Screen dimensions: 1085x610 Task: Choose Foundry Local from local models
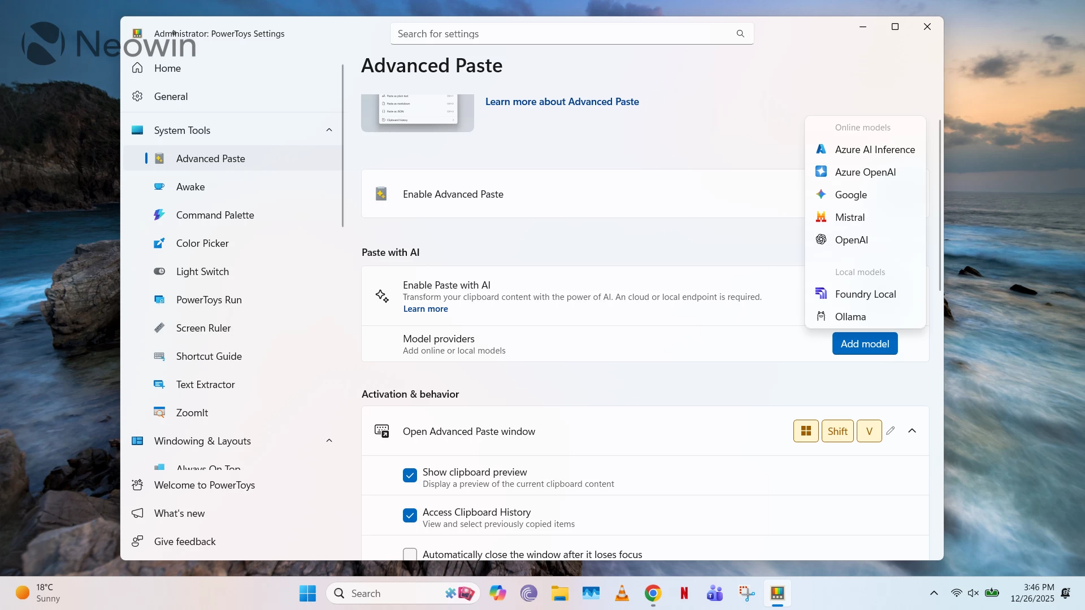(865, 294)
